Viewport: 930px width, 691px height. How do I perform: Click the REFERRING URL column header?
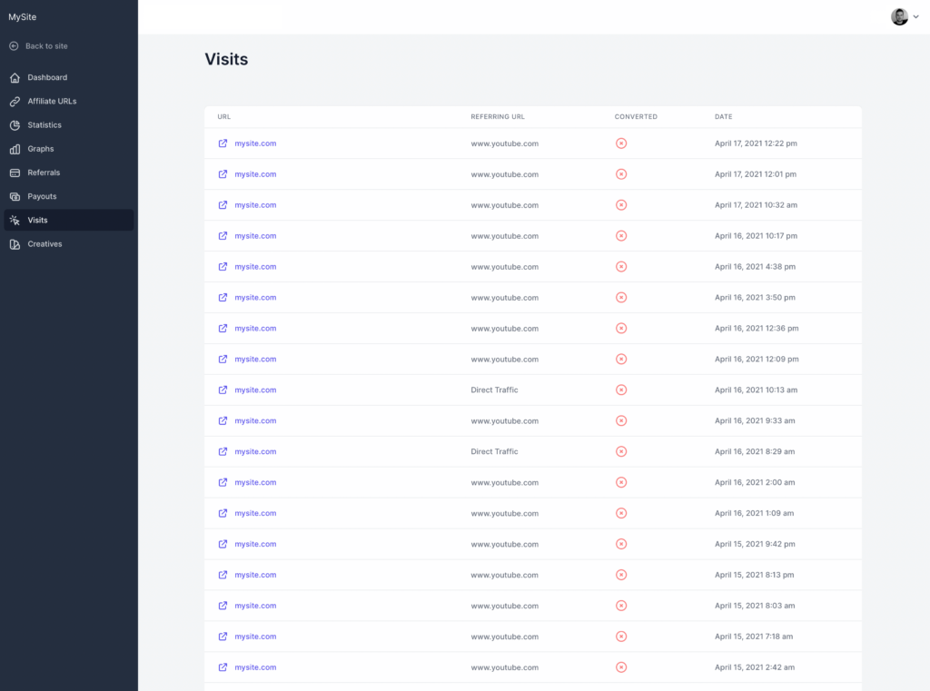click(498, 117)
